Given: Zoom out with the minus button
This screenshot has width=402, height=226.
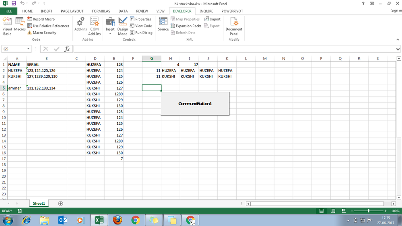Looking at the screenshot, I should point(352,211).
